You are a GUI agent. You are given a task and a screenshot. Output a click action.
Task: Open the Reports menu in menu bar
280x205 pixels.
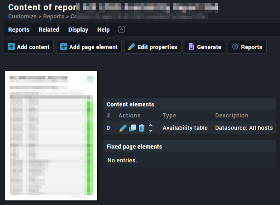click(x=19, y=30)
